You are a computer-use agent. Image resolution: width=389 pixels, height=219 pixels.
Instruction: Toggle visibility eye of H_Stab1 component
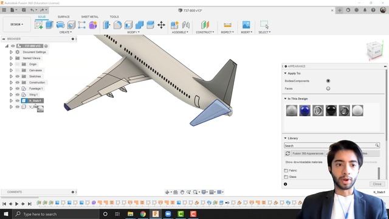(x=18, y=101)
